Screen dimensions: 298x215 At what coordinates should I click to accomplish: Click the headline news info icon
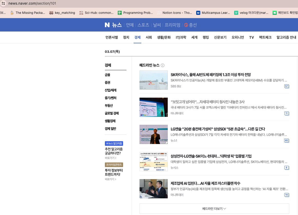[x=163, y=65]
